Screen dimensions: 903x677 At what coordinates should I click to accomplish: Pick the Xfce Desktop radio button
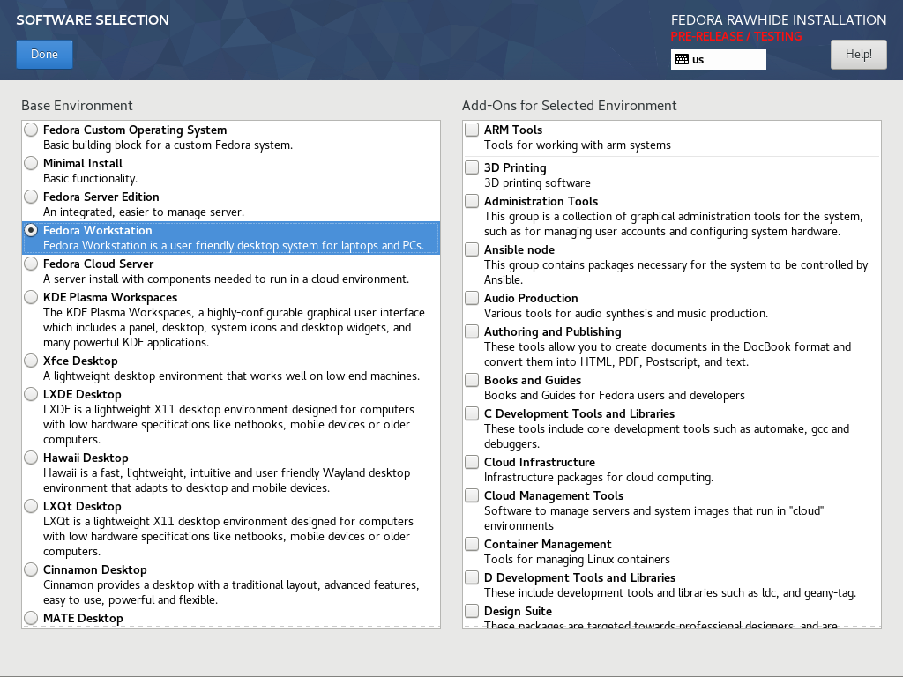click(x=31, y=361)
